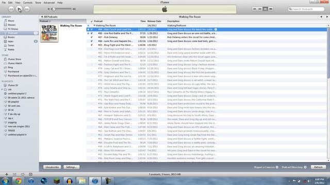Image resolution: width=330 pixels, height=185 pixels.
Task: Go to iTunes Store
Action: coord(14,59)
